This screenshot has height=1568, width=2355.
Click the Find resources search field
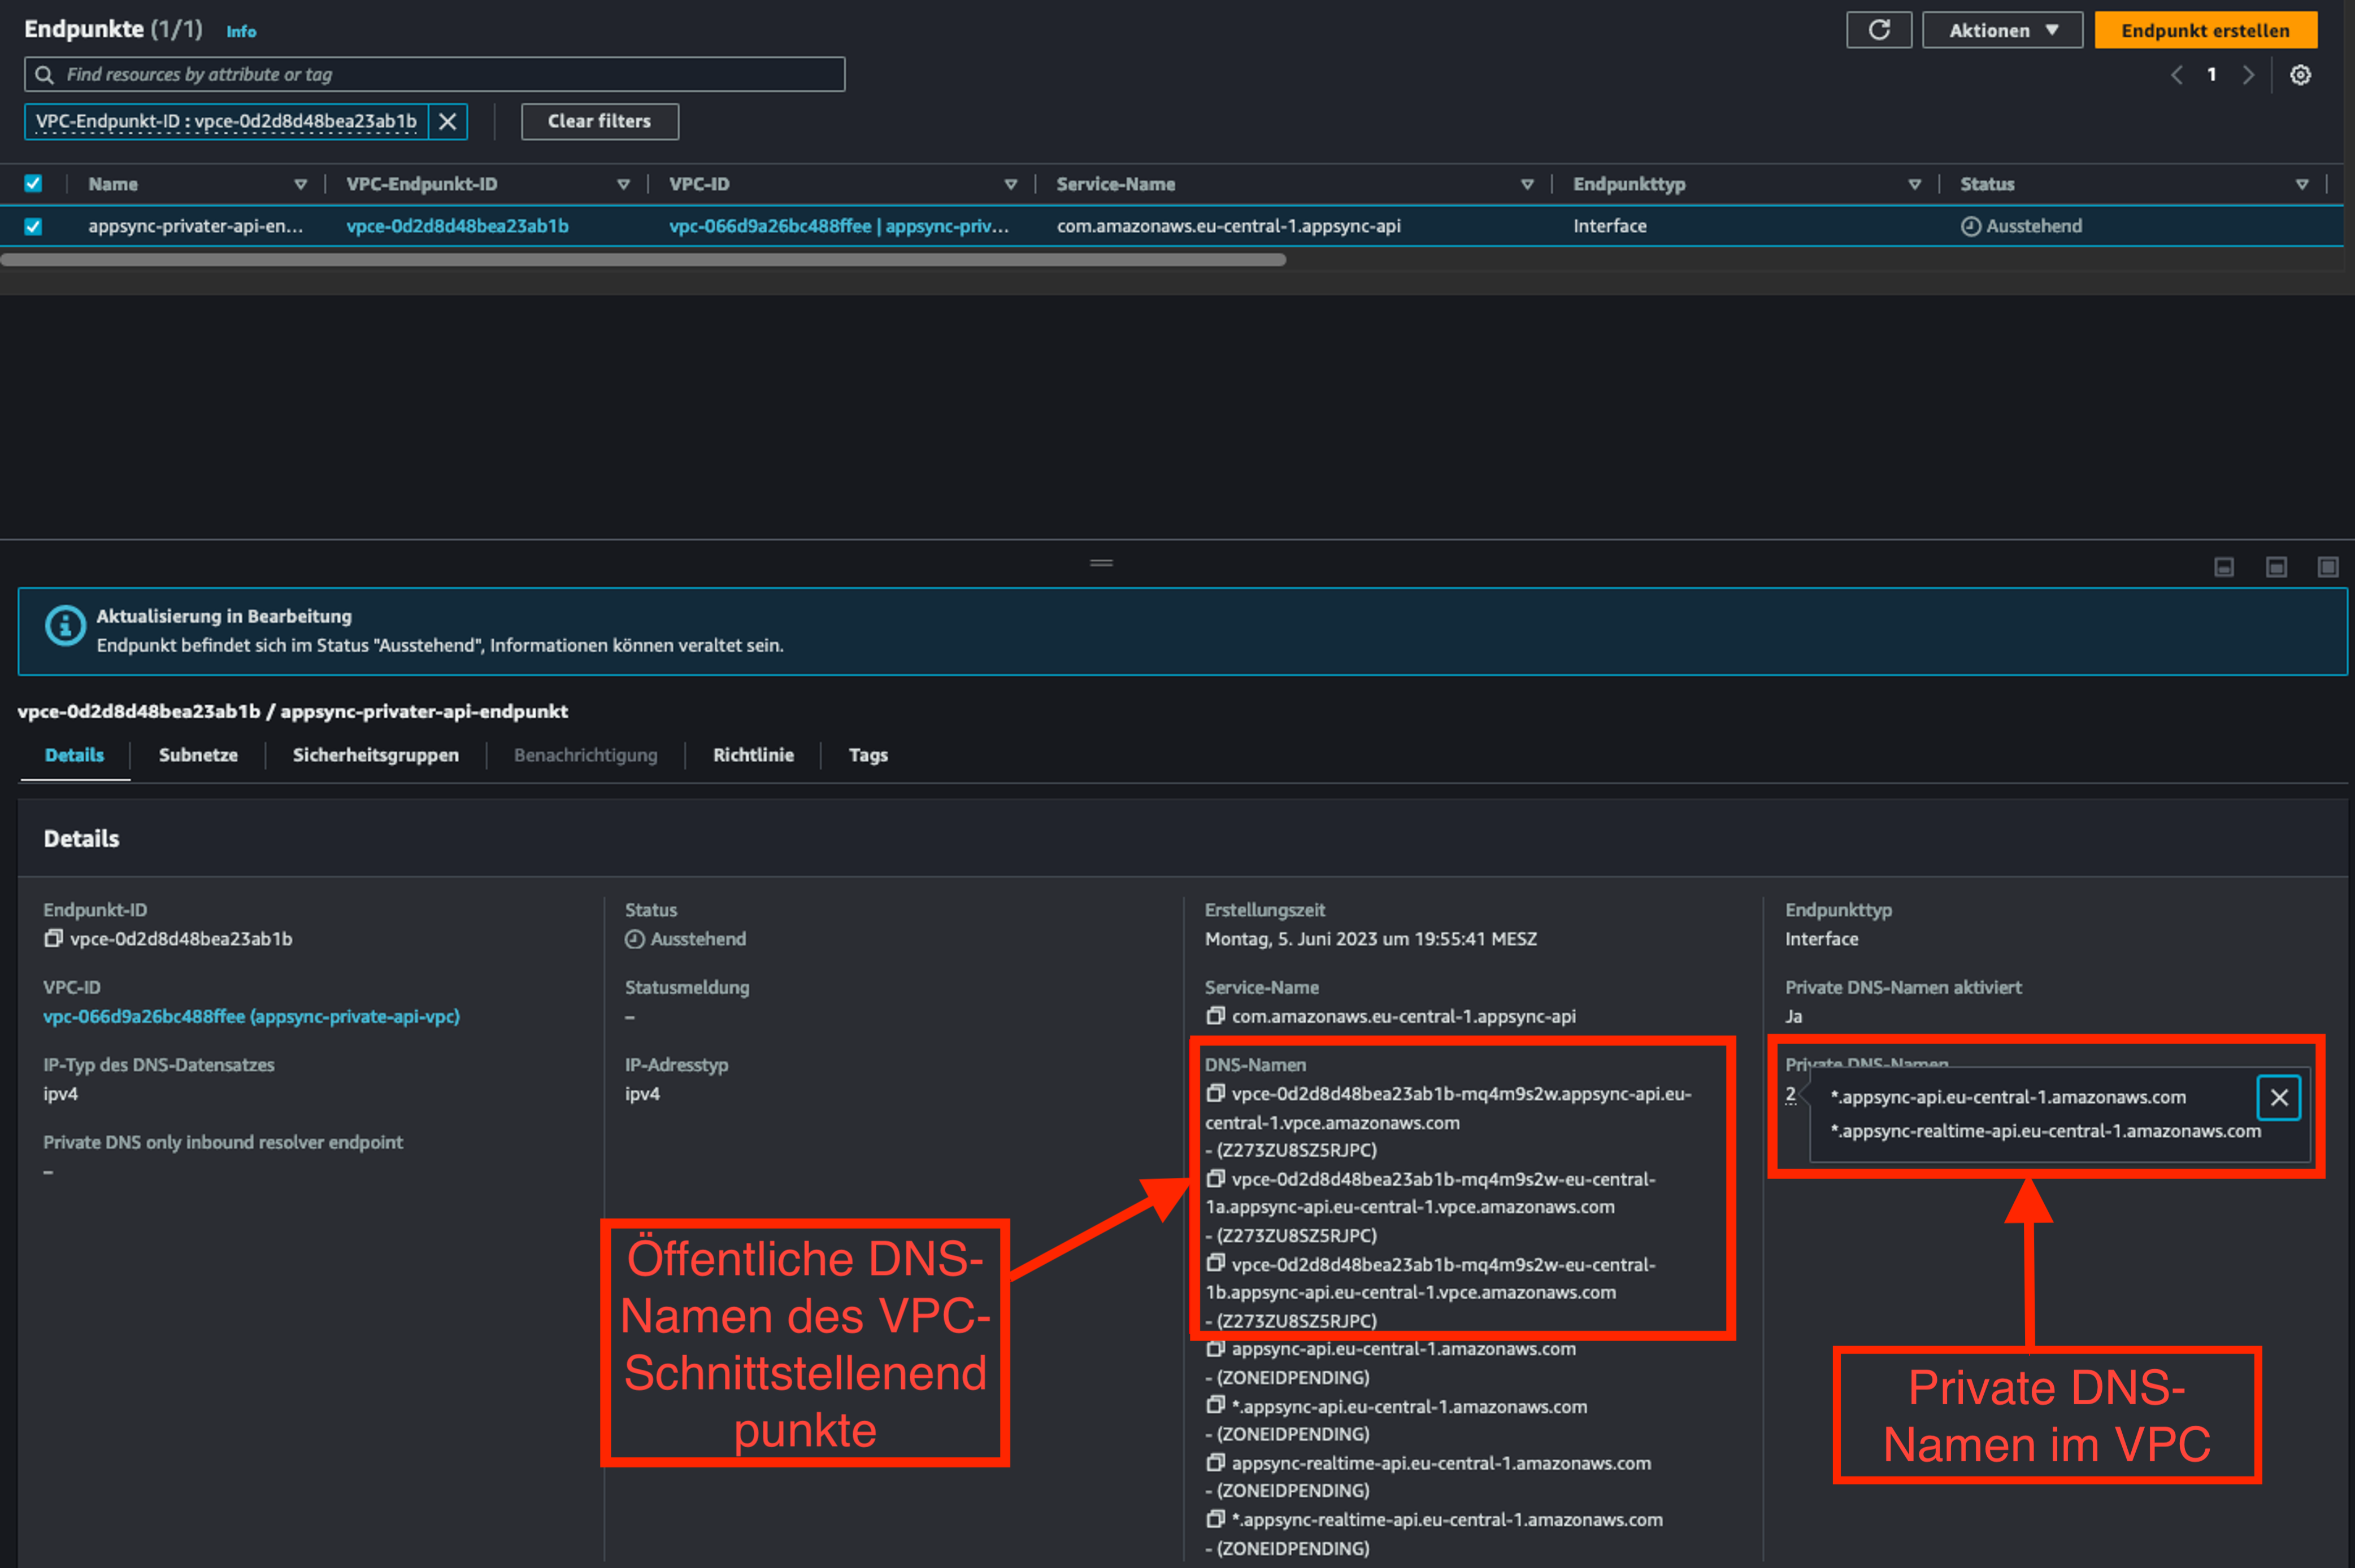[440, 74]
